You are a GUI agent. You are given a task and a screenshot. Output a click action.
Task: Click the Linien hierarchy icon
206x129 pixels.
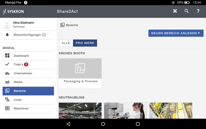click(7, 100)
